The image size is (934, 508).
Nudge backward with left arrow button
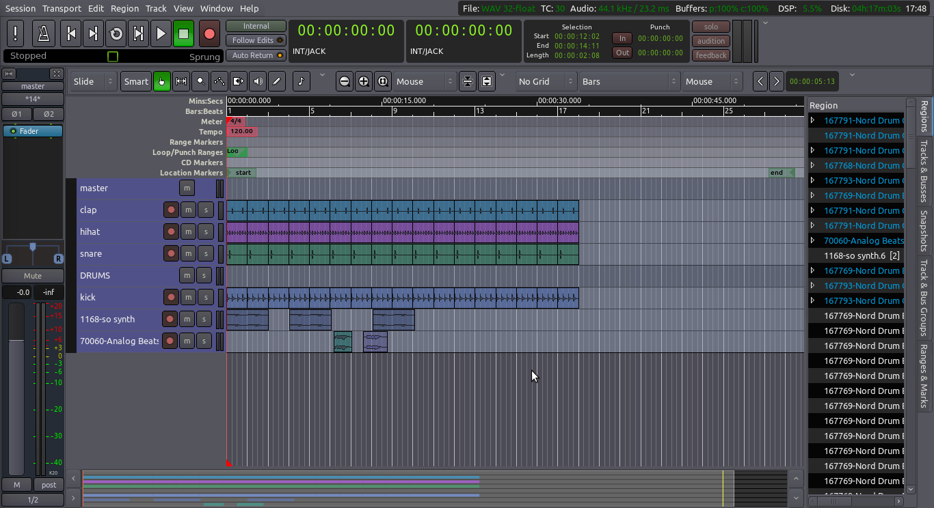click(760, 81)
